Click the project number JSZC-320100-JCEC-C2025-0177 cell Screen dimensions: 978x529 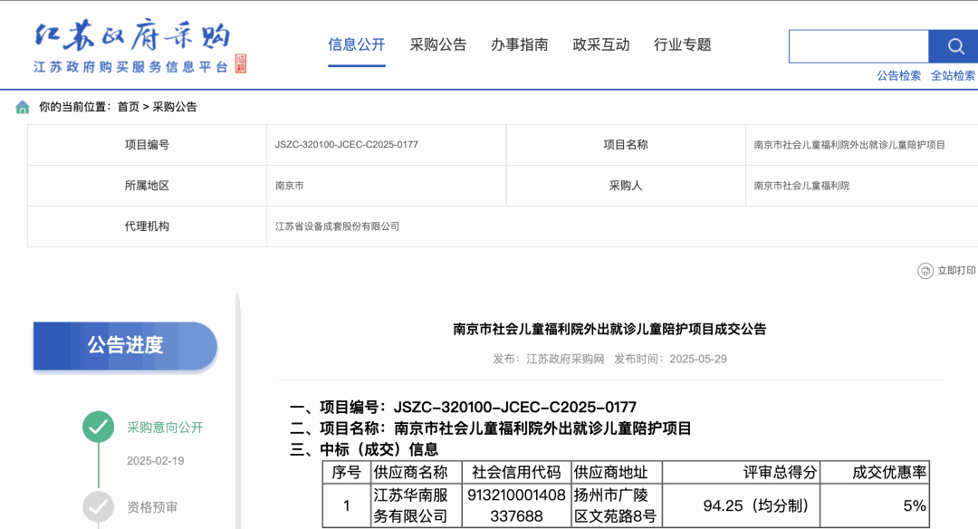coord(386,145)
